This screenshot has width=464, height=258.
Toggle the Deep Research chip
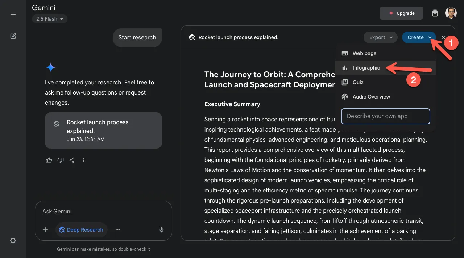(x=81, y=230)
